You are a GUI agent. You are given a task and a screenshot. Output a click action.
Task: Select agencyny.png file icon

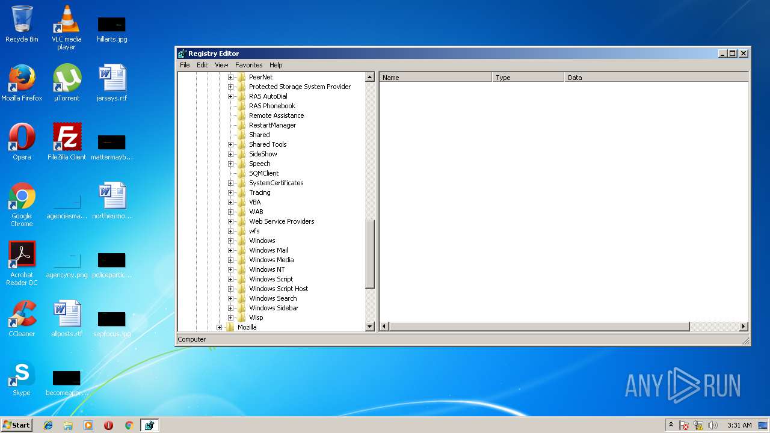[x=66, y=263]
